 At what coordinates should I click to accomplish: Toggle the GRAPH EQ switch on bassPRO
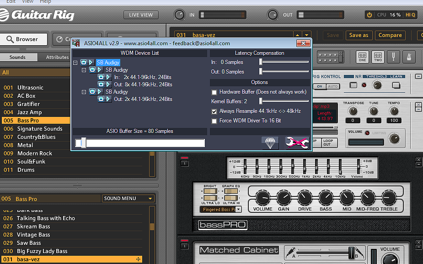(x=231, y=191)
